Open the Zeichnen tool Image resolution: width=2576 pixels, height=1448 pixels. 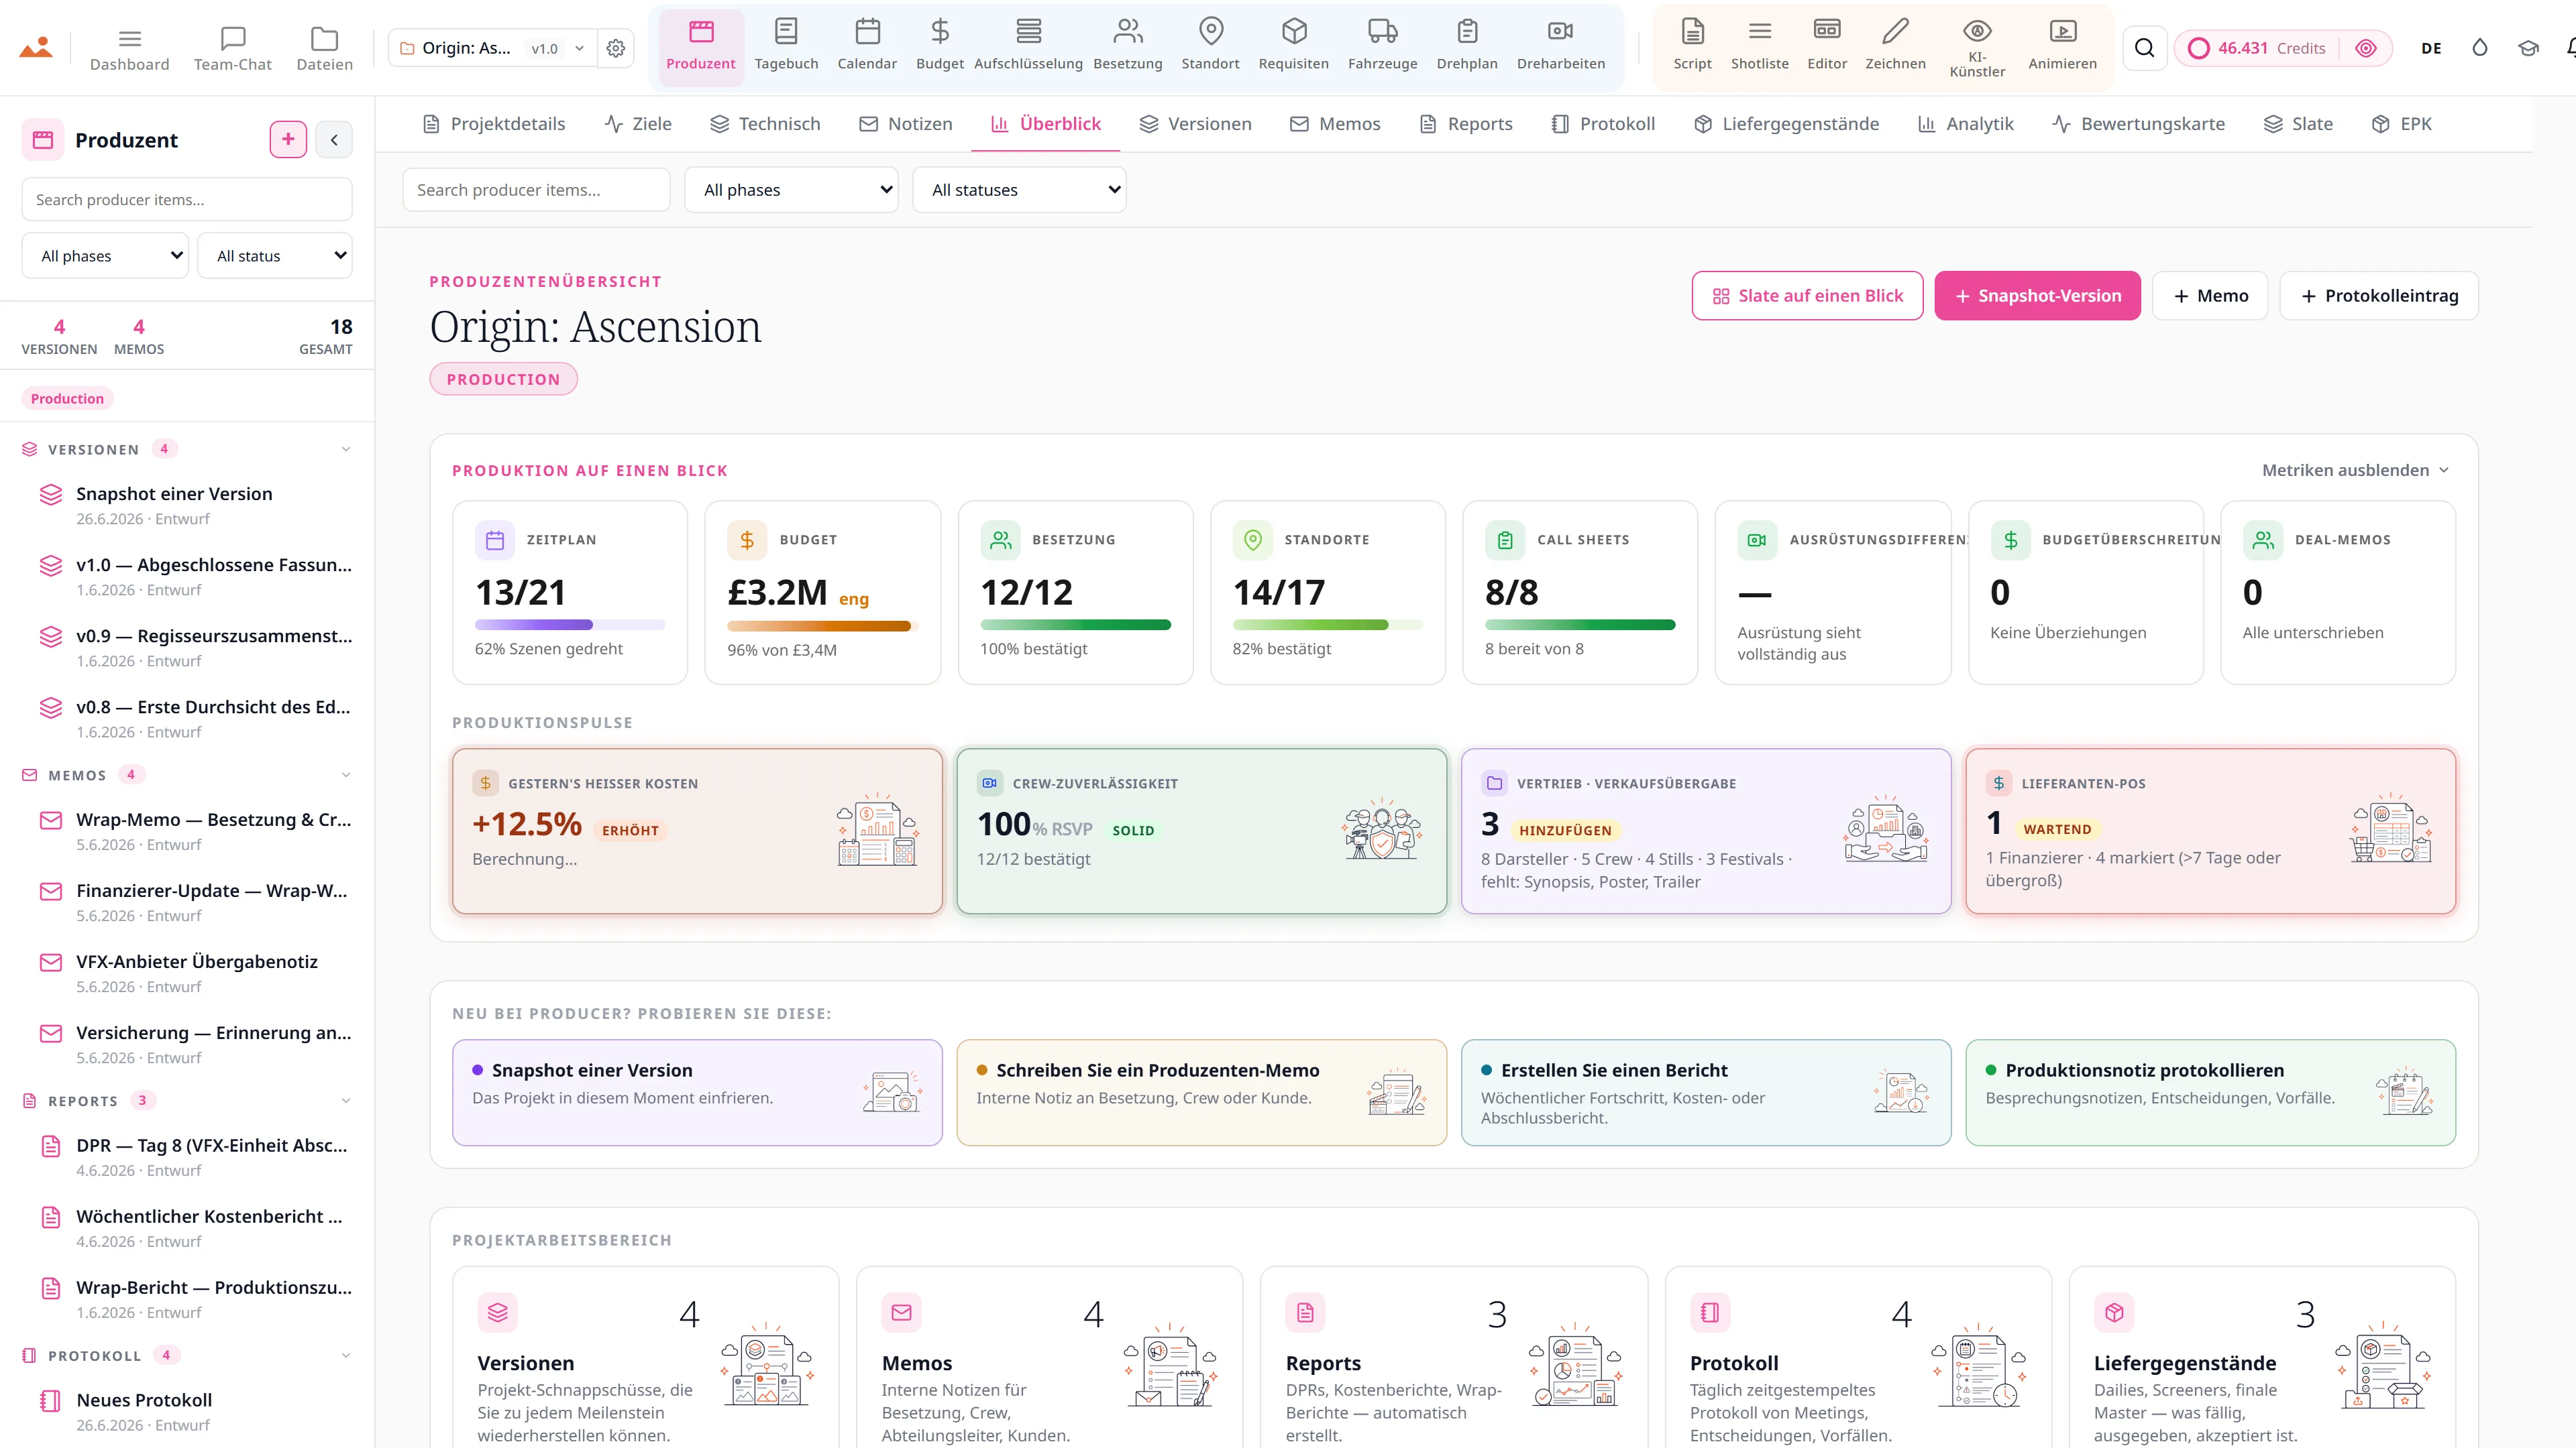coord(1895,46)
